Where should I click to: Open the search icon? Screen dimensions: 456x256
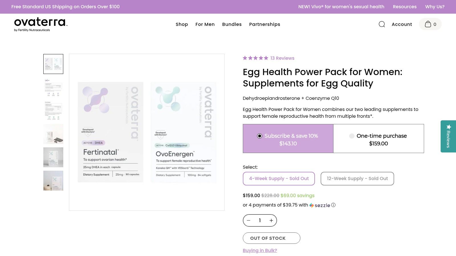point(382,24)
